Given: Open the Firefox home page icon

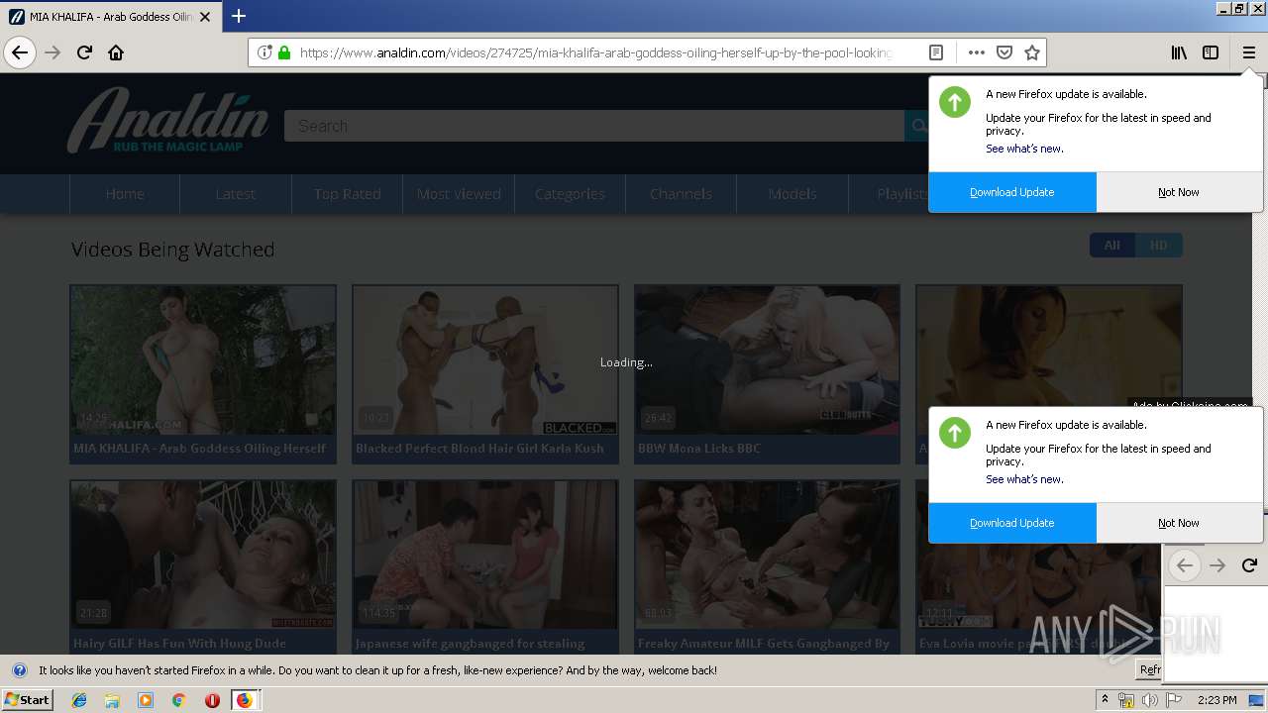Looking at the screenshot, I should (116, 52).
